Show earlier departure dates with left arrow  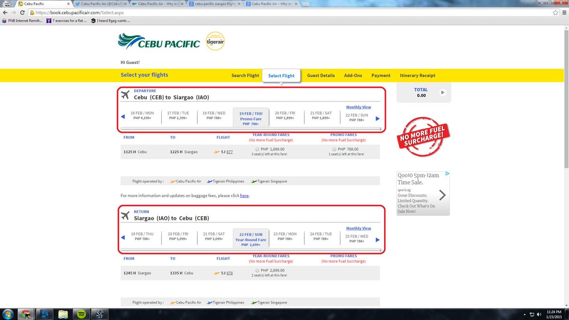123,117
